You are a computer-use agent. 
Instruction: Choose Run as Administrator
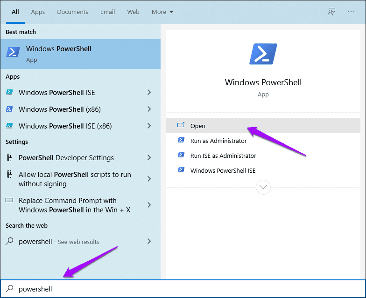point(218,141)
